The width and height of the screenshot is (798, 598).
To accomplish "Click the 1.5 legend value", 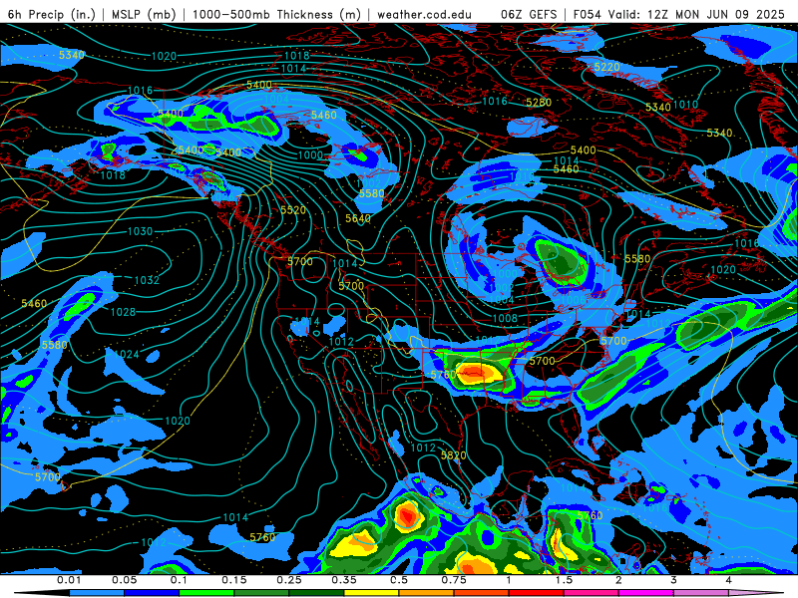I will pyautogui.click(x=564, y=580).
